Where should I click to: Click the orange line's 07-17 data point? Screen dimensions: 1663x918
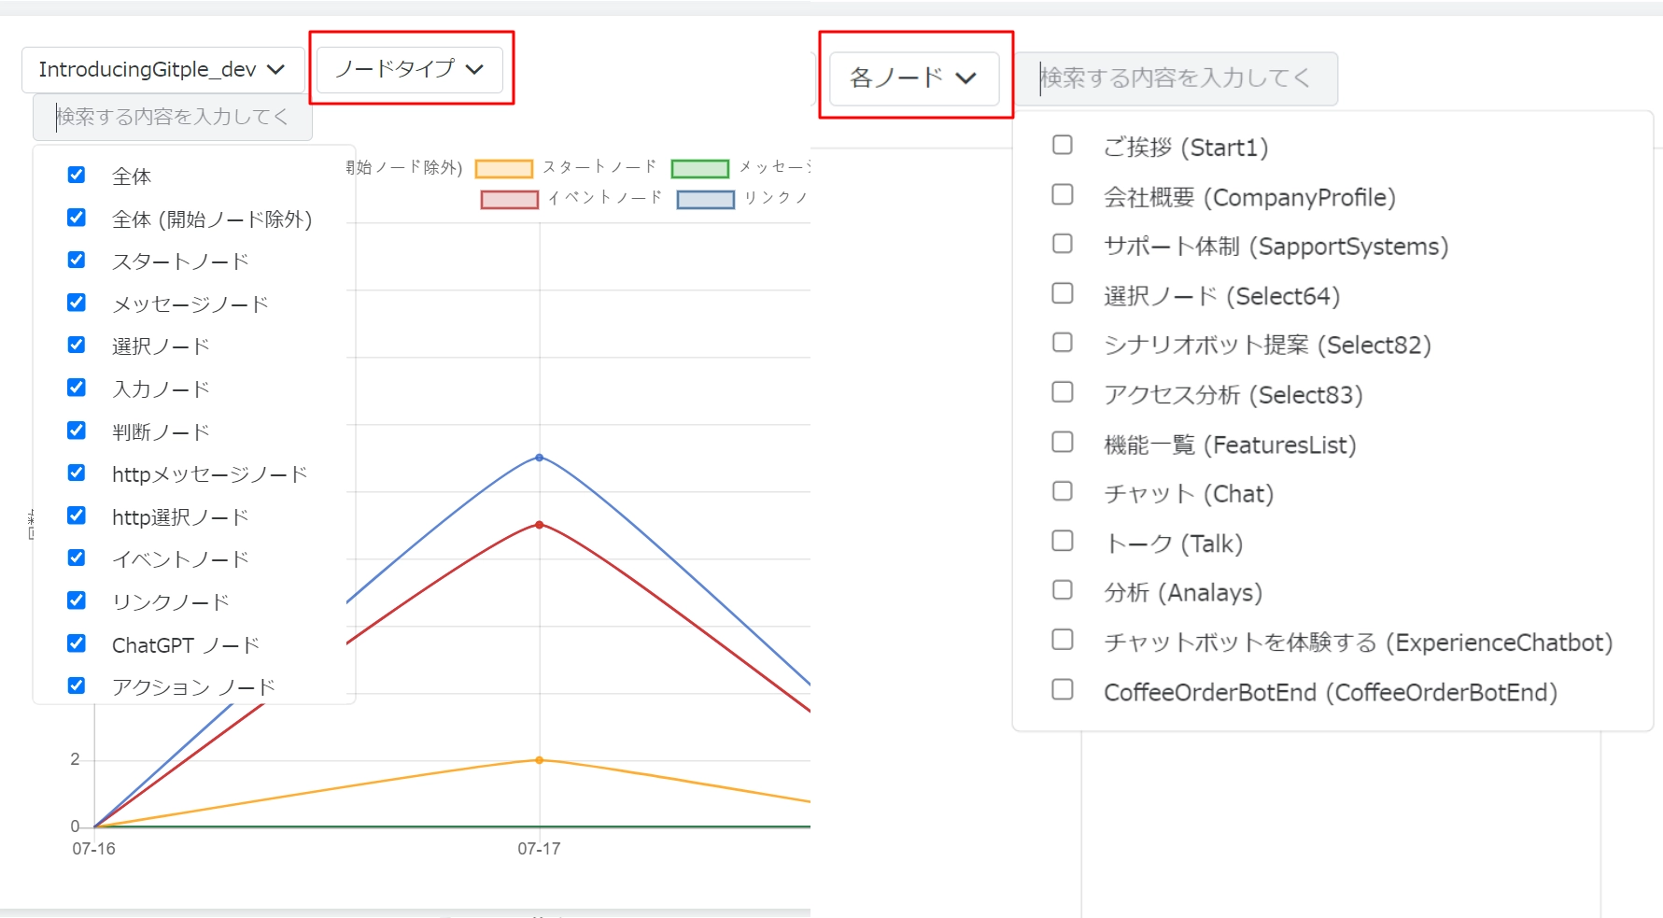[x=539, y=760]
